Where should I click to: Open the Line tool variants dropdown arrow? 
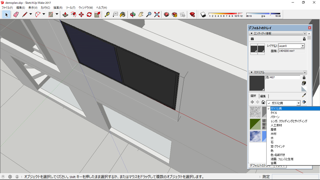(31, 14)
